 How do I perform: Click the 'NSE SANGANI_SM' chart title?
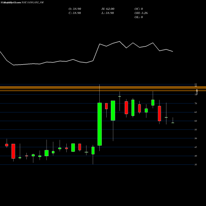click(x=33, y=2)
